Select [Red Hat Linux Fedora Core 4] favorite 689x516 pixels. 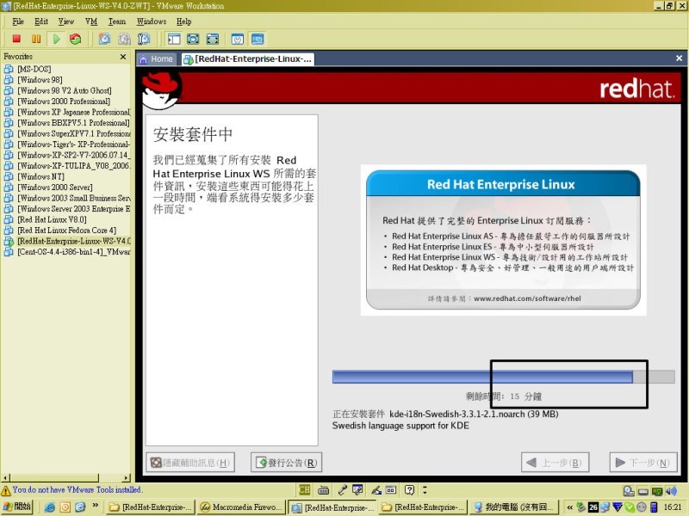[67, 230]
